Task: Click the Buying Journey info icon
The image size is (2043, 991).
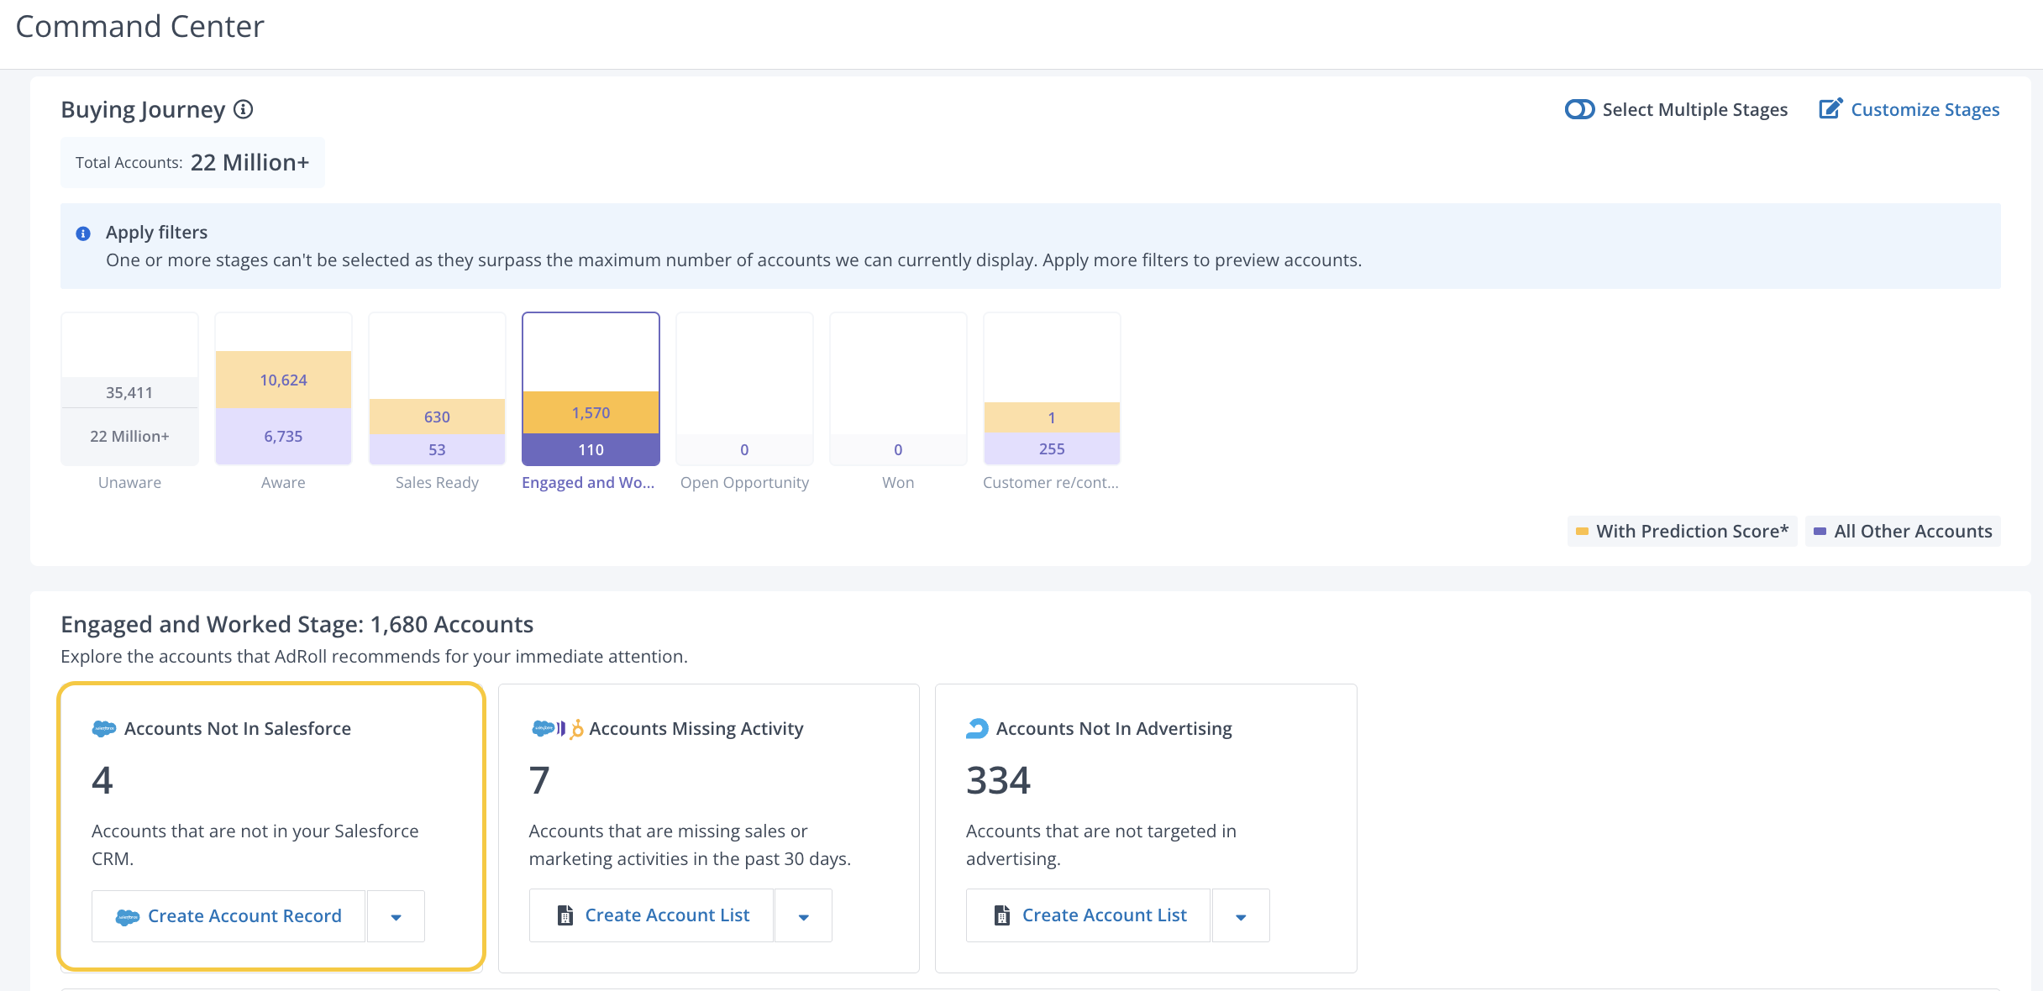Action: tap(243, 110)
